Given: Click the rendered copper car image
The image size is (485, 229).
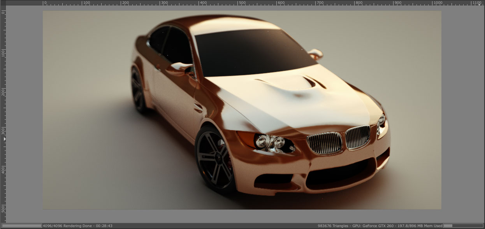Looking at the screenshot, I should 242,110.
